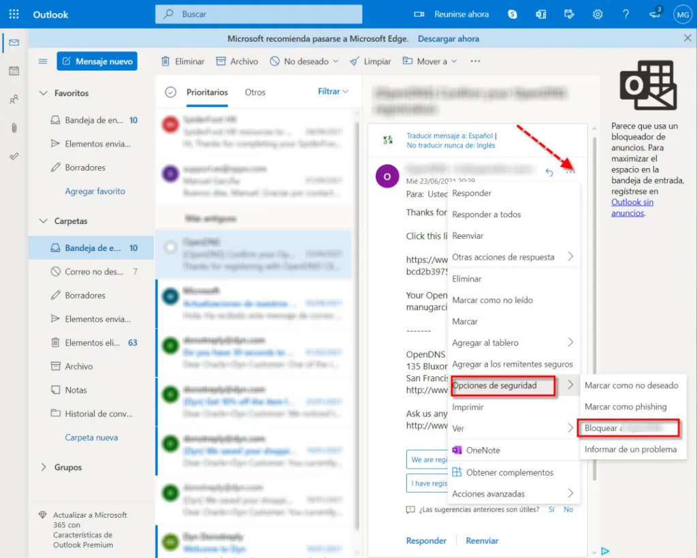The width and height of the screenshot is (697, 558).
Task: Select the OpenDNS message checkbox circle
Action: (170, 248)
